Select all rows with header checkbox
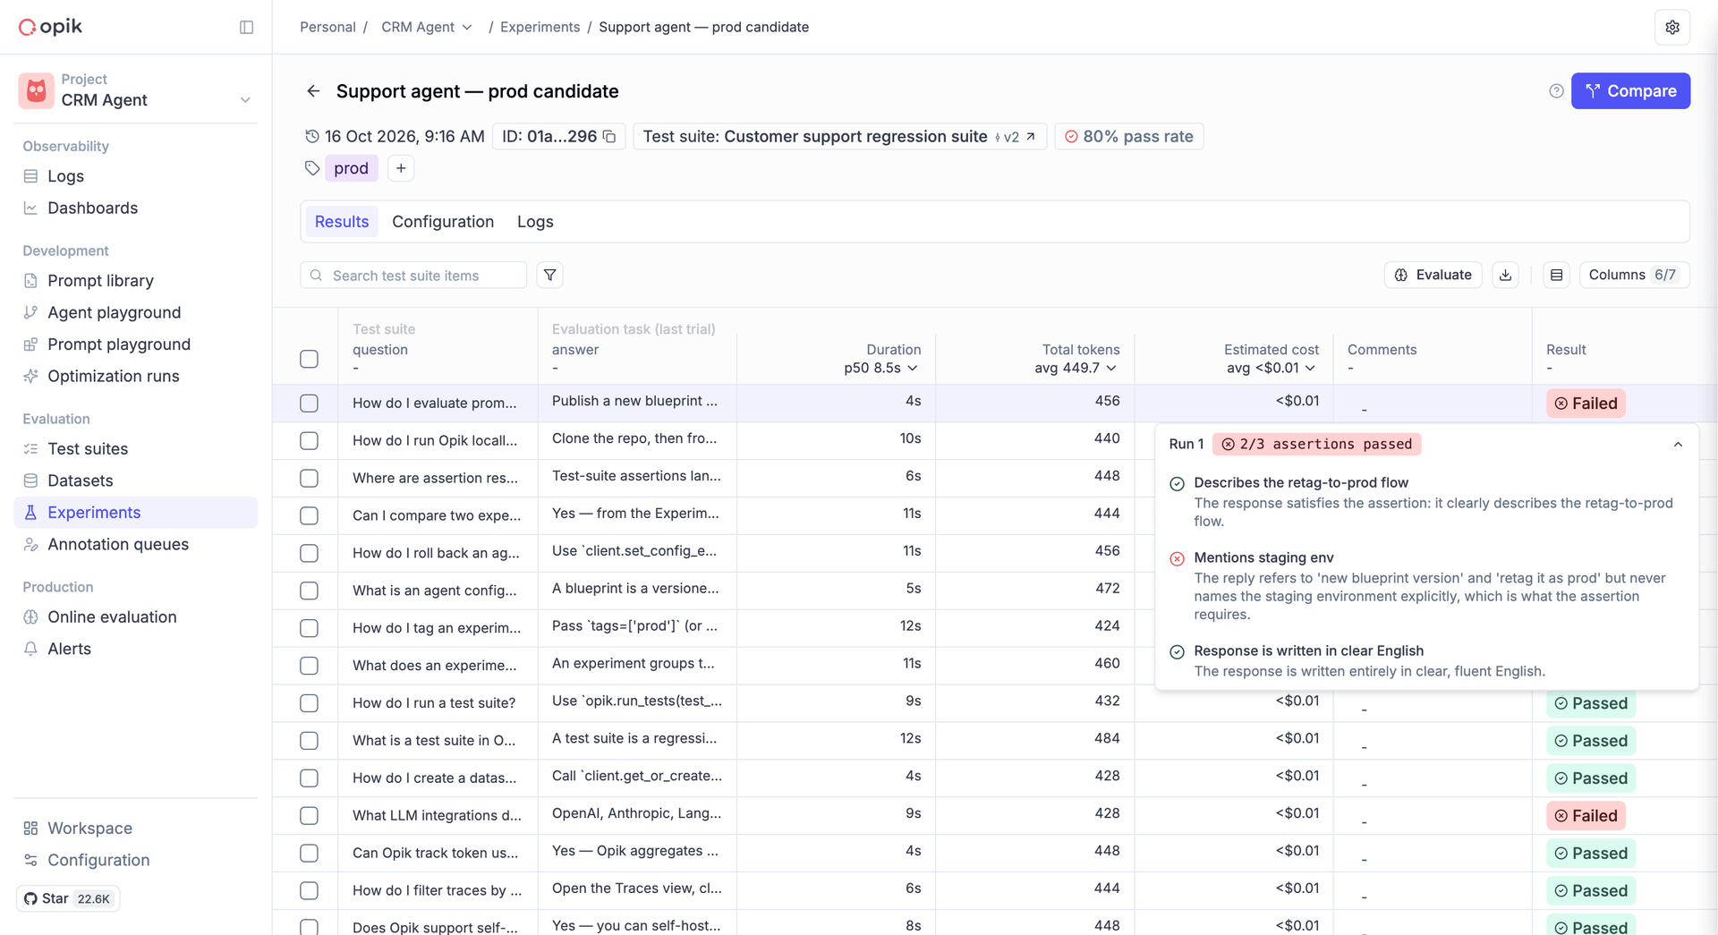Screen dimensions: 1718x935 point(309,359)
